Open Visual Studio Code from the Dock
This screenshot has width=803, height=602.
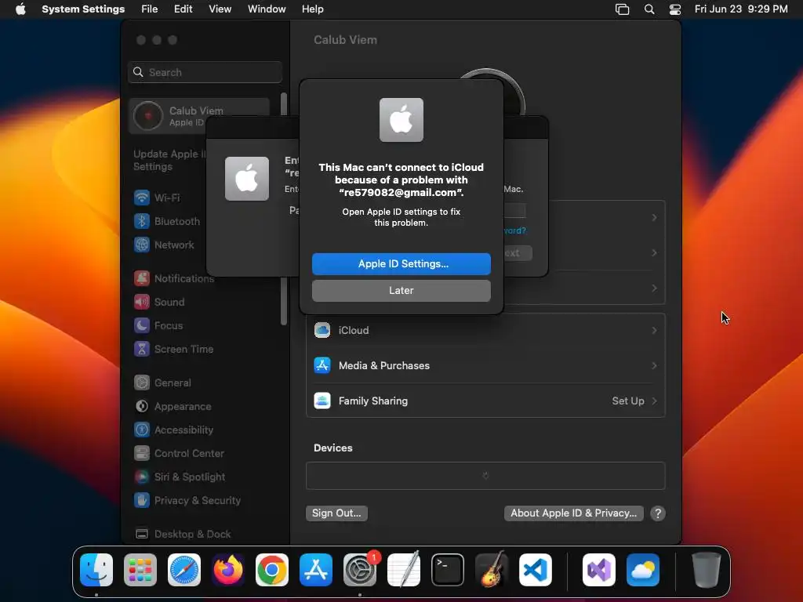pos(535,570)
